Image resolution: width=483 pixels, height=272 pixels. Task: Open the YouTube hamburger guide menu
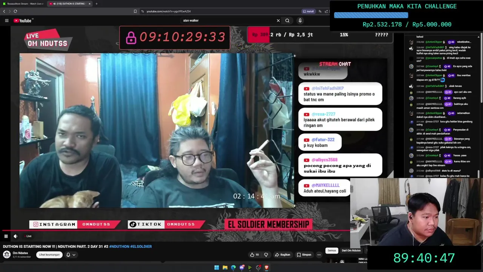pyautogui.click(x=7, y=20)
